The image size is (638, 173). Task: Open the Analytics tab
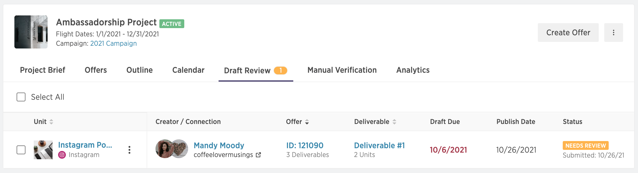pyautogui.click(x=413, y=70)
